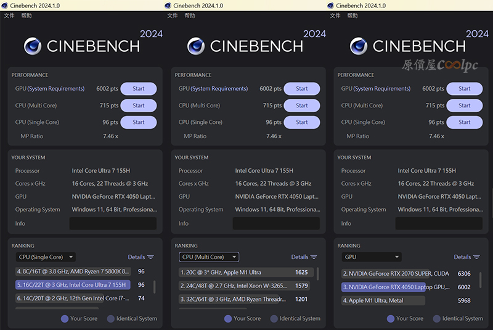Click Cinebench app icon in right title bar
The image size is (493, 330).
pos(330,6)
